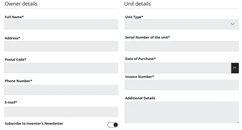Open the Date of Purchase calendar picker icon
242x130 pixels.
(x=235, y=68)
